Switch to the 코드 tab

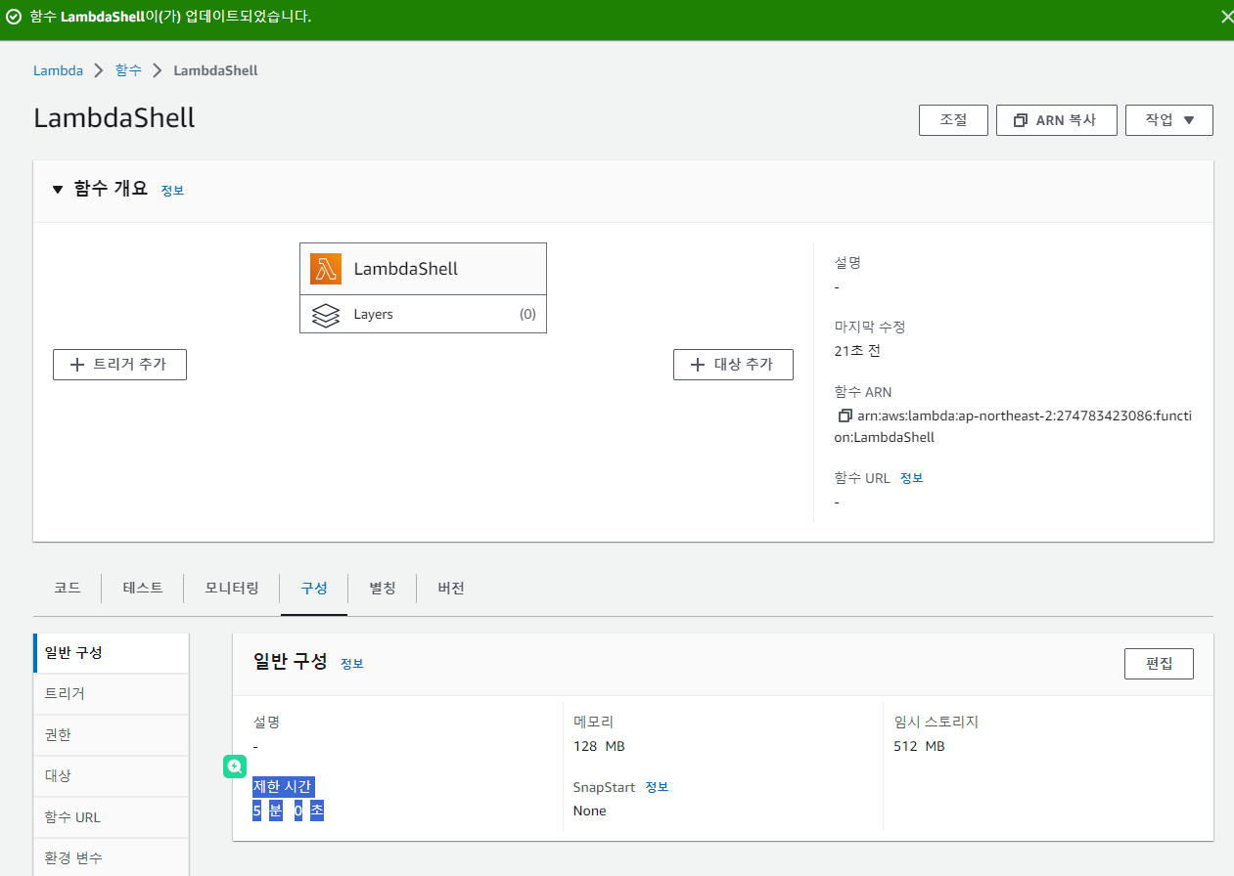pos(68,588)
